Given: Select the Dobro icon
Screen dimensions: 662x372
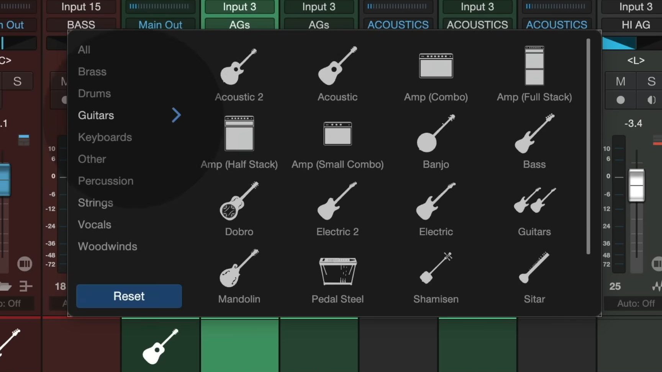Looking at the screenshot, I should pyautogui.click(x=239, y=203).
